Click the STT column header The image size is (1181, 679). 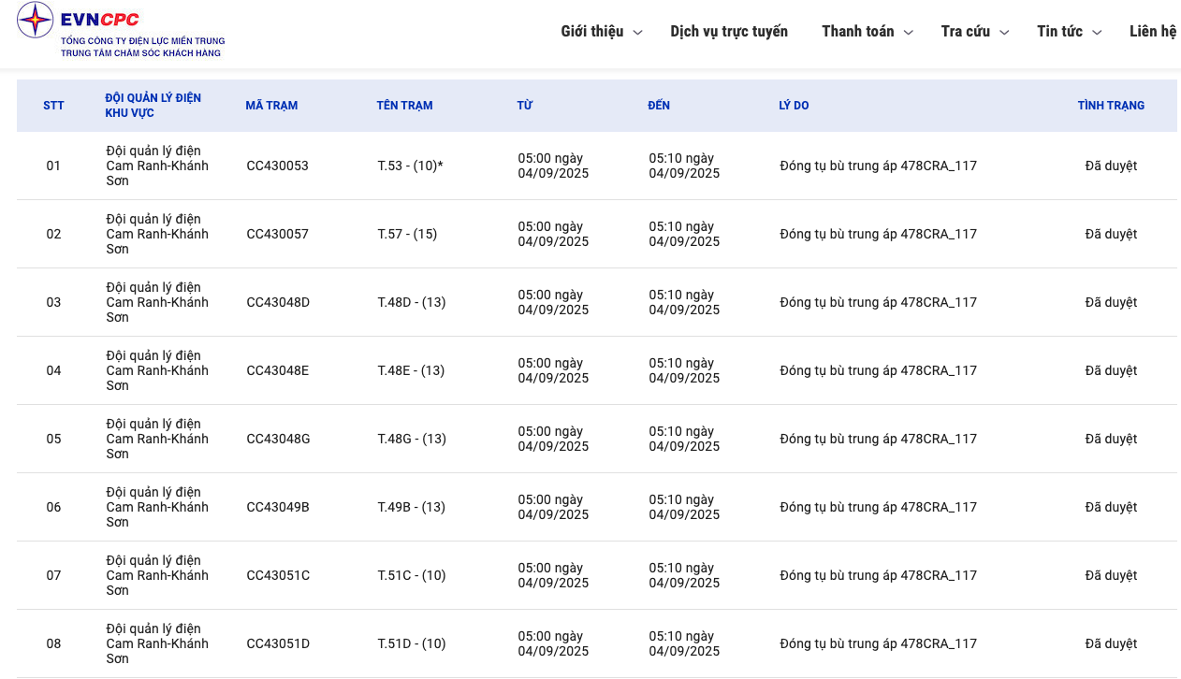[53, 106]
